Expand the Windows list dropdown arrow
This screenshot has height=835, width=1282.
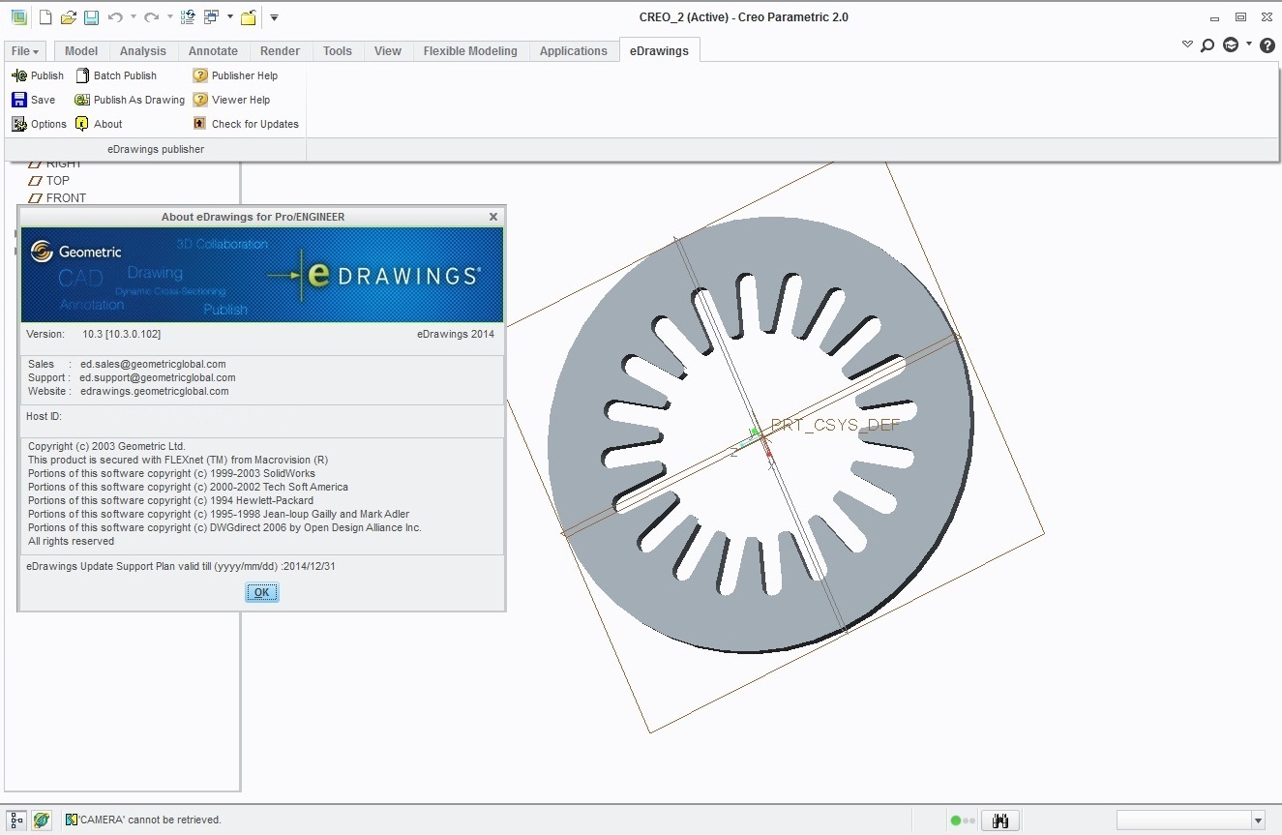click(x=229, y=17)
